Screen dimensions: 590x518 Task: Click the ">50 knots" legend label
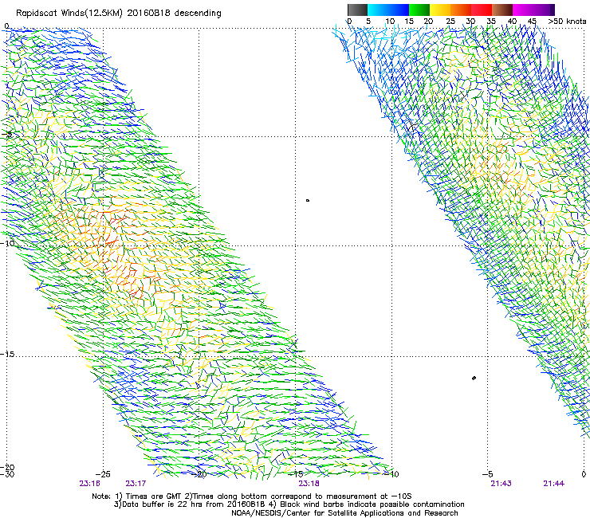pos(567,22)
